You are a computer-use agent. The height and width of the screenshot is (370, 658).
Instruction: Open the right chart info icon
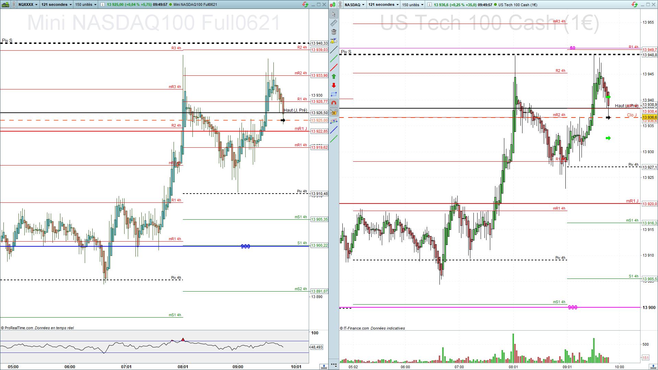pyautogui.click(x=430, y=4)
